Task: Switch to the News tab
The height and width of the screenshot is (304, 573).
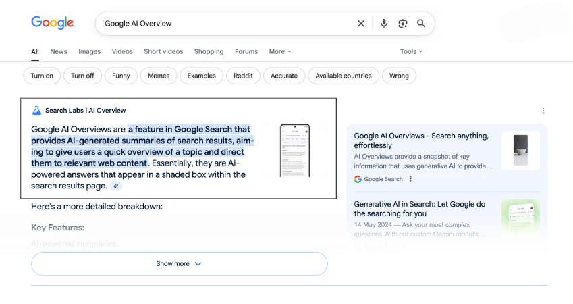Action: click(59, 51)
